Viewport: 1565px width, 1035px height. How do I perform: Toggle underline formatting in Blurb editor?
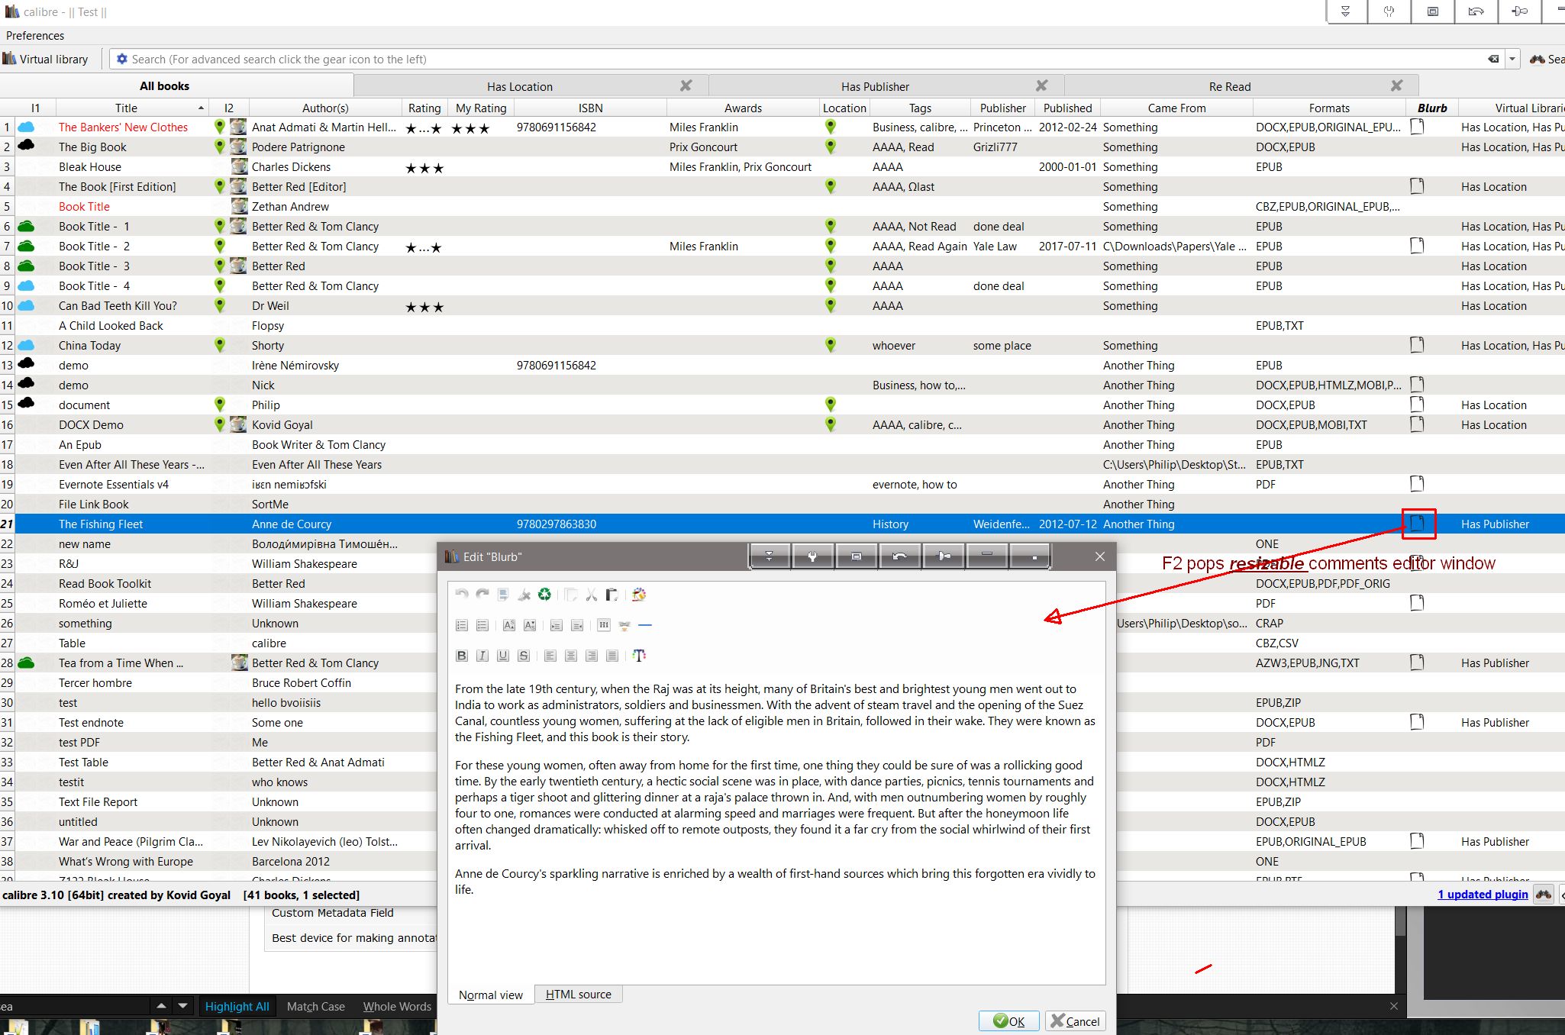coord(502,656)
